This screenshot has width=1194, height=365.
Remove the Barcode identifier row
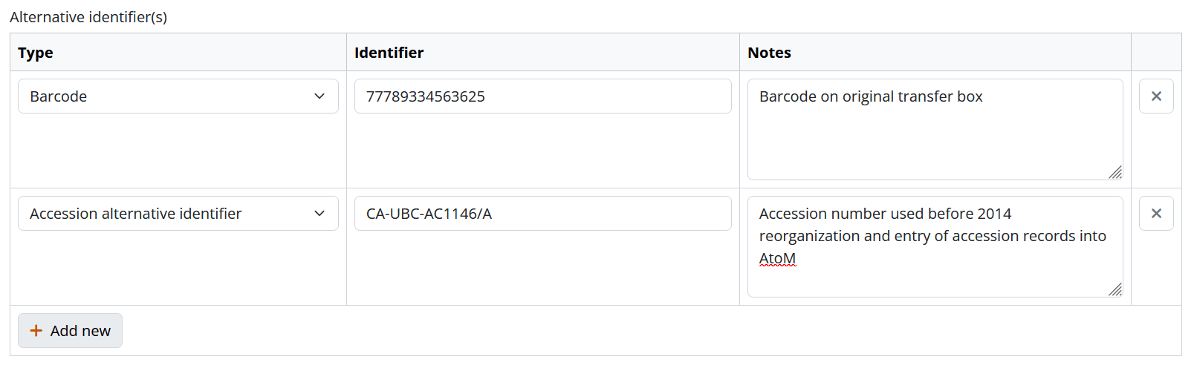(x=1155, y=96)
